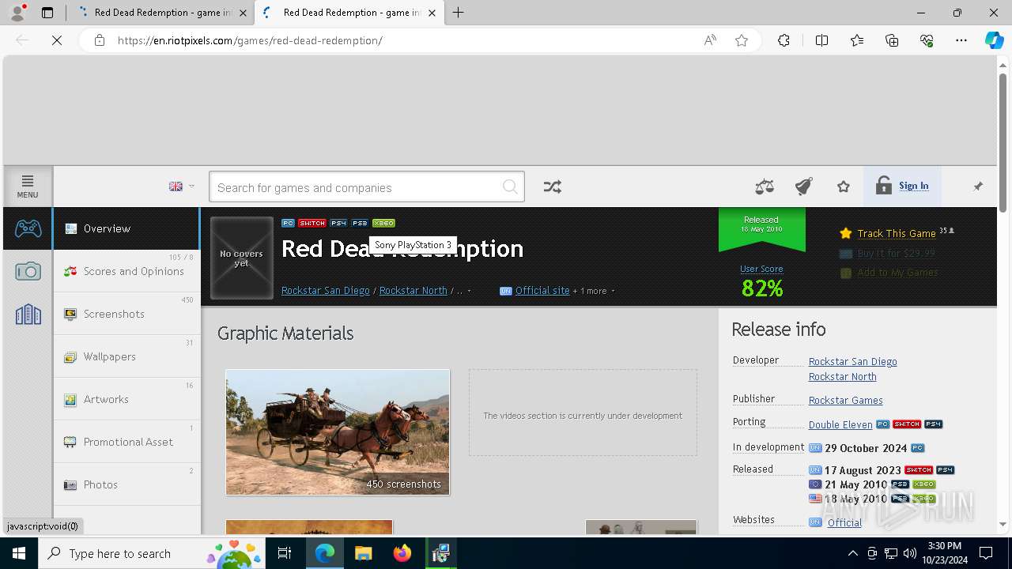Click the PC badge beside 29 October 2024
Screen dimensions: 1012x569
click(917, 448)
